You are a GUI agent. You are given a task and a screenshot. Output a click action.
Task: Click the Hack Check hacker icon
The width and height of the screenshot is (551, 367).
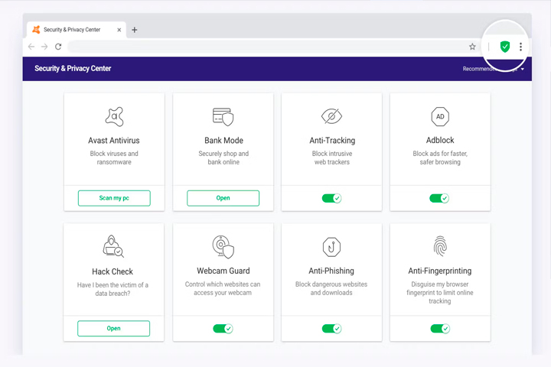tap(113, 246)
